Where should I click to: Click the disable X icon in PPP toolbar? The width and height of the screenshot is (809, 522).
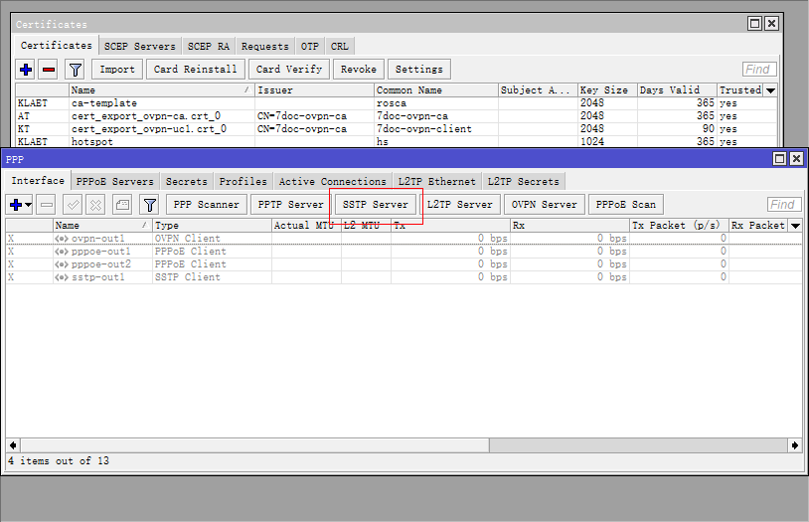95,205
